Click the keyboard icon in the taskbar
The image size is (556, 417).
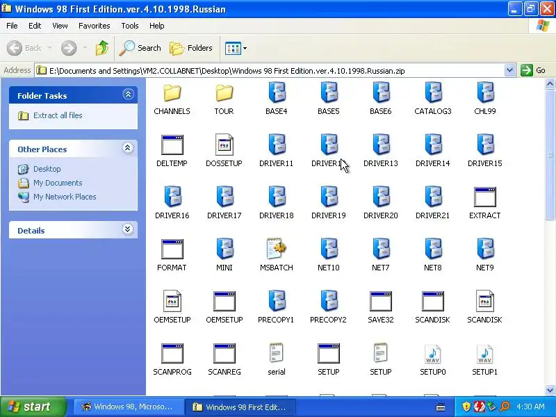(x=441, y=407)
